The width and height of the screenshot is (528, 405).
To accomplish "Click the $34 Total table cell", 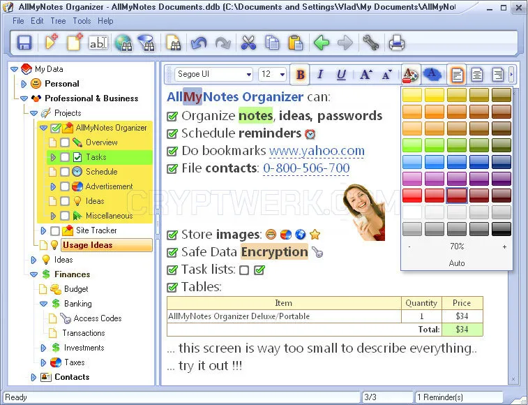I will point(462,330).
